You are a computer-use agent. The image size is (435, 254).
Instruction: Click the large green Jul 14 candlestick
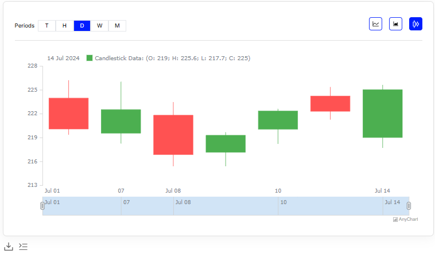click(x=382, y=114)
